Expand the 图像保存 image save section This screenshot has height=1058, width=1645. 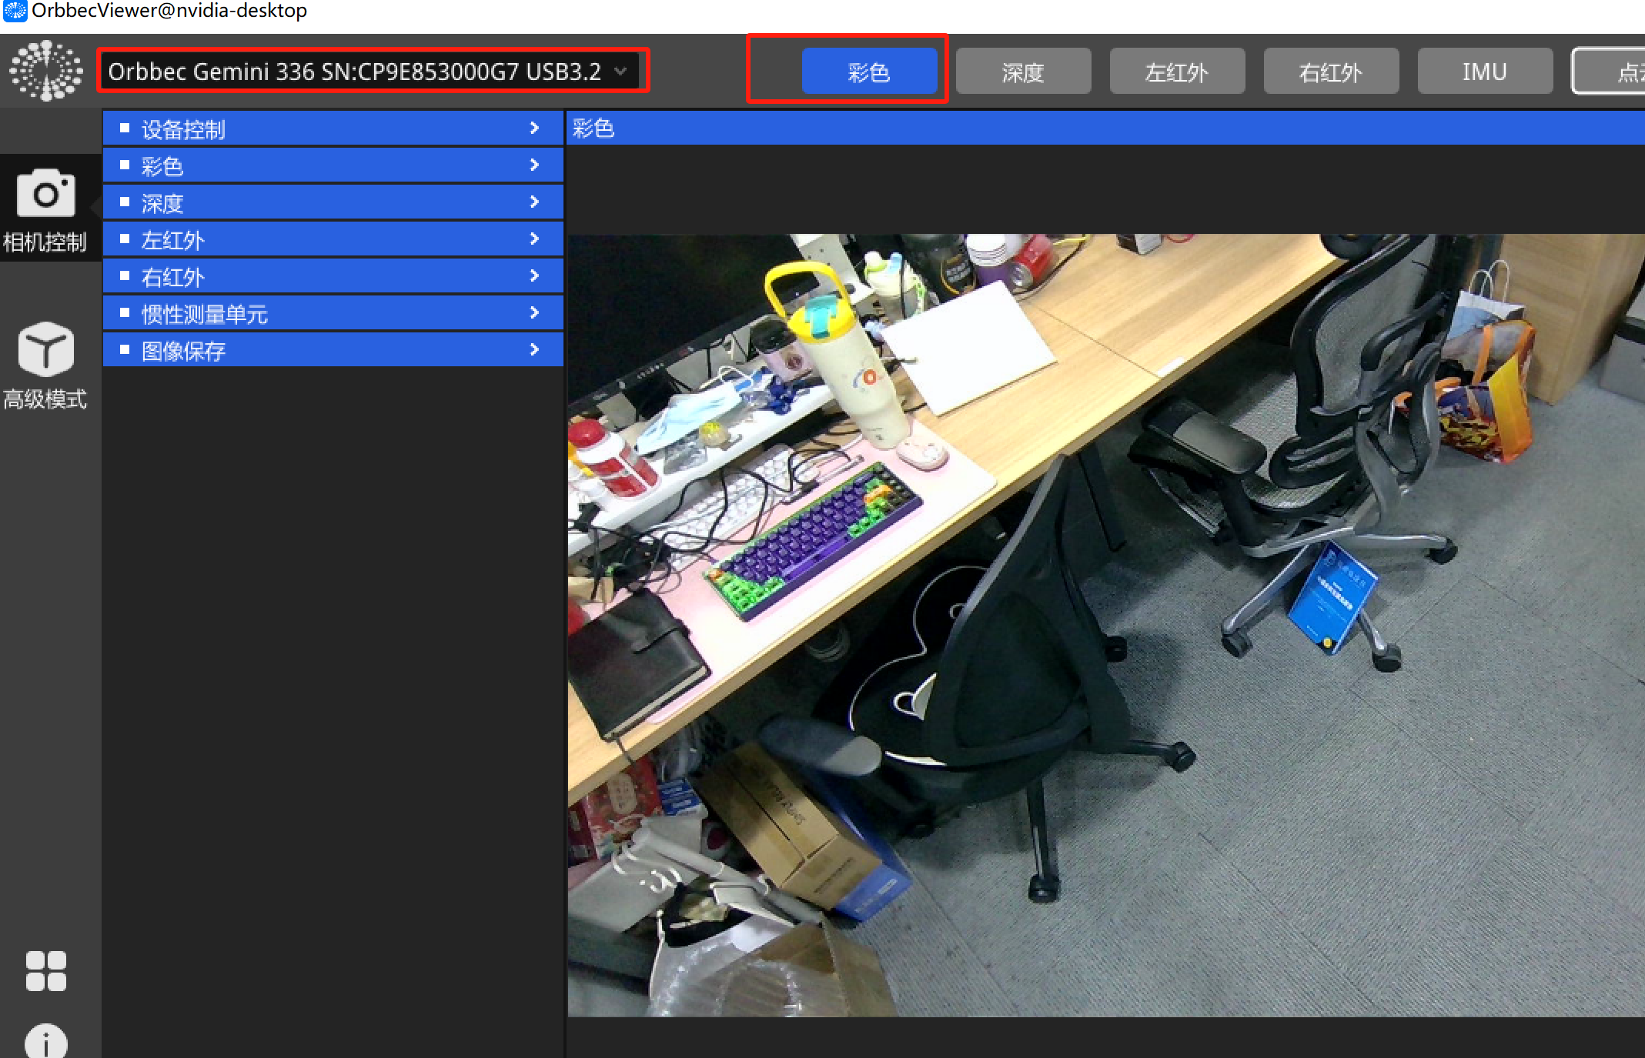[333, 350]
